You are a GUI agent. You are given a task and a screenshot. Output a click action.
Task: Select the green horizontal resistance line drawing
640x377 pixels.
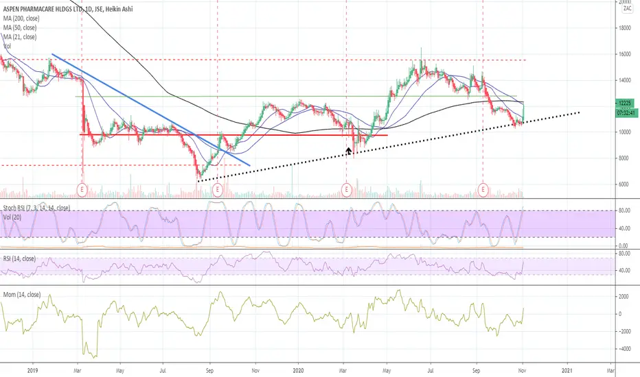pyautogui.click(x=296, y=97)
